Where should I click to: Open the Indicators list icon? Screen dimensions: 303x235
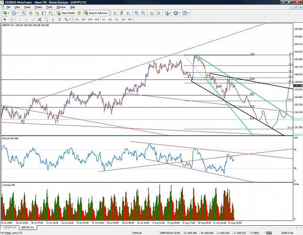click(167, 13)
